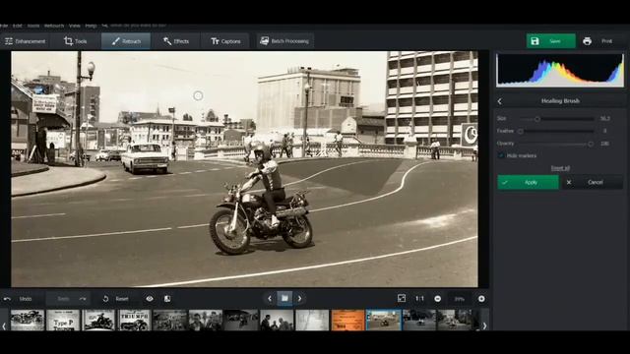Open Batch Processing

tap(284, 41)
